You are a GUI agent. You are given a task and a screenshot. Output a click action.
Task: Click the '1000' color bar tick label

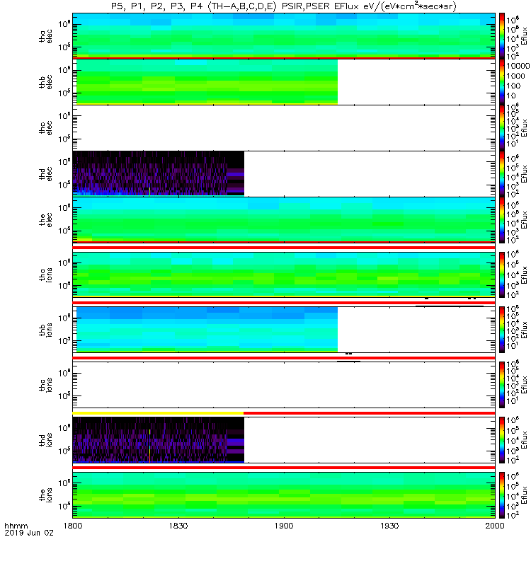[x=515, y=76]
